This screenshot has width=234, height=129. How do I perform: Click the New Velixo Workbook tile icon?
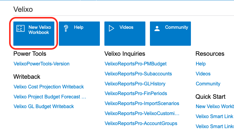pos(20,28)
